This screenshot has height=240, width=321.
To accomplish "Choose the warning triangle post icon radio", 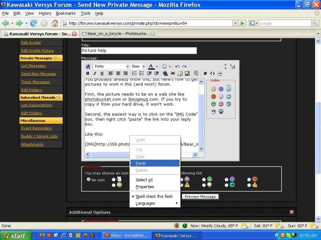I will click(182, 185).
